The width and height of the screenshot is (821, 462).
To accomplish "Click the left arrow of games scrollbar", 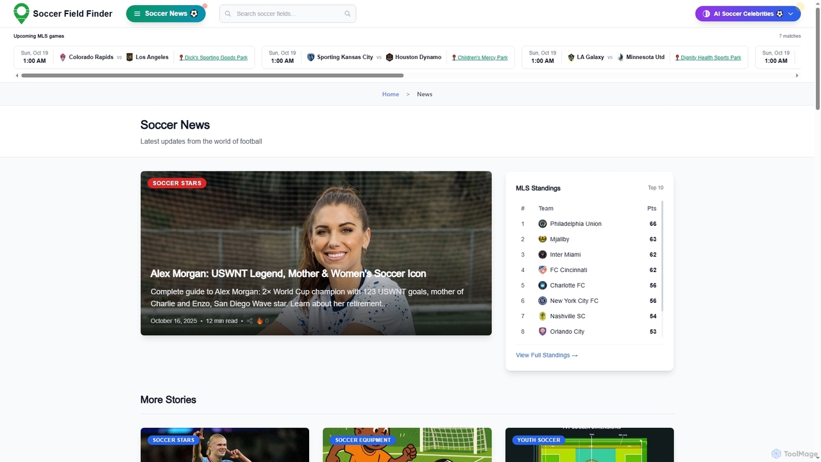I will 17,76.
